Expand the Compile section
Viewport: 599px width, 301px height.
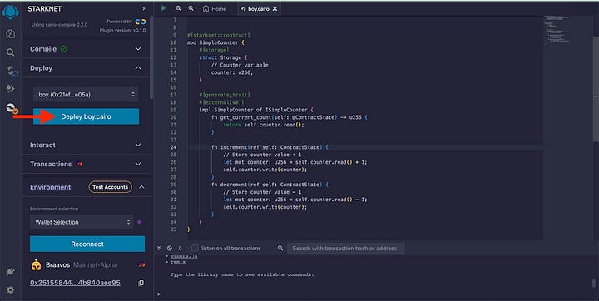click(138, 49)
